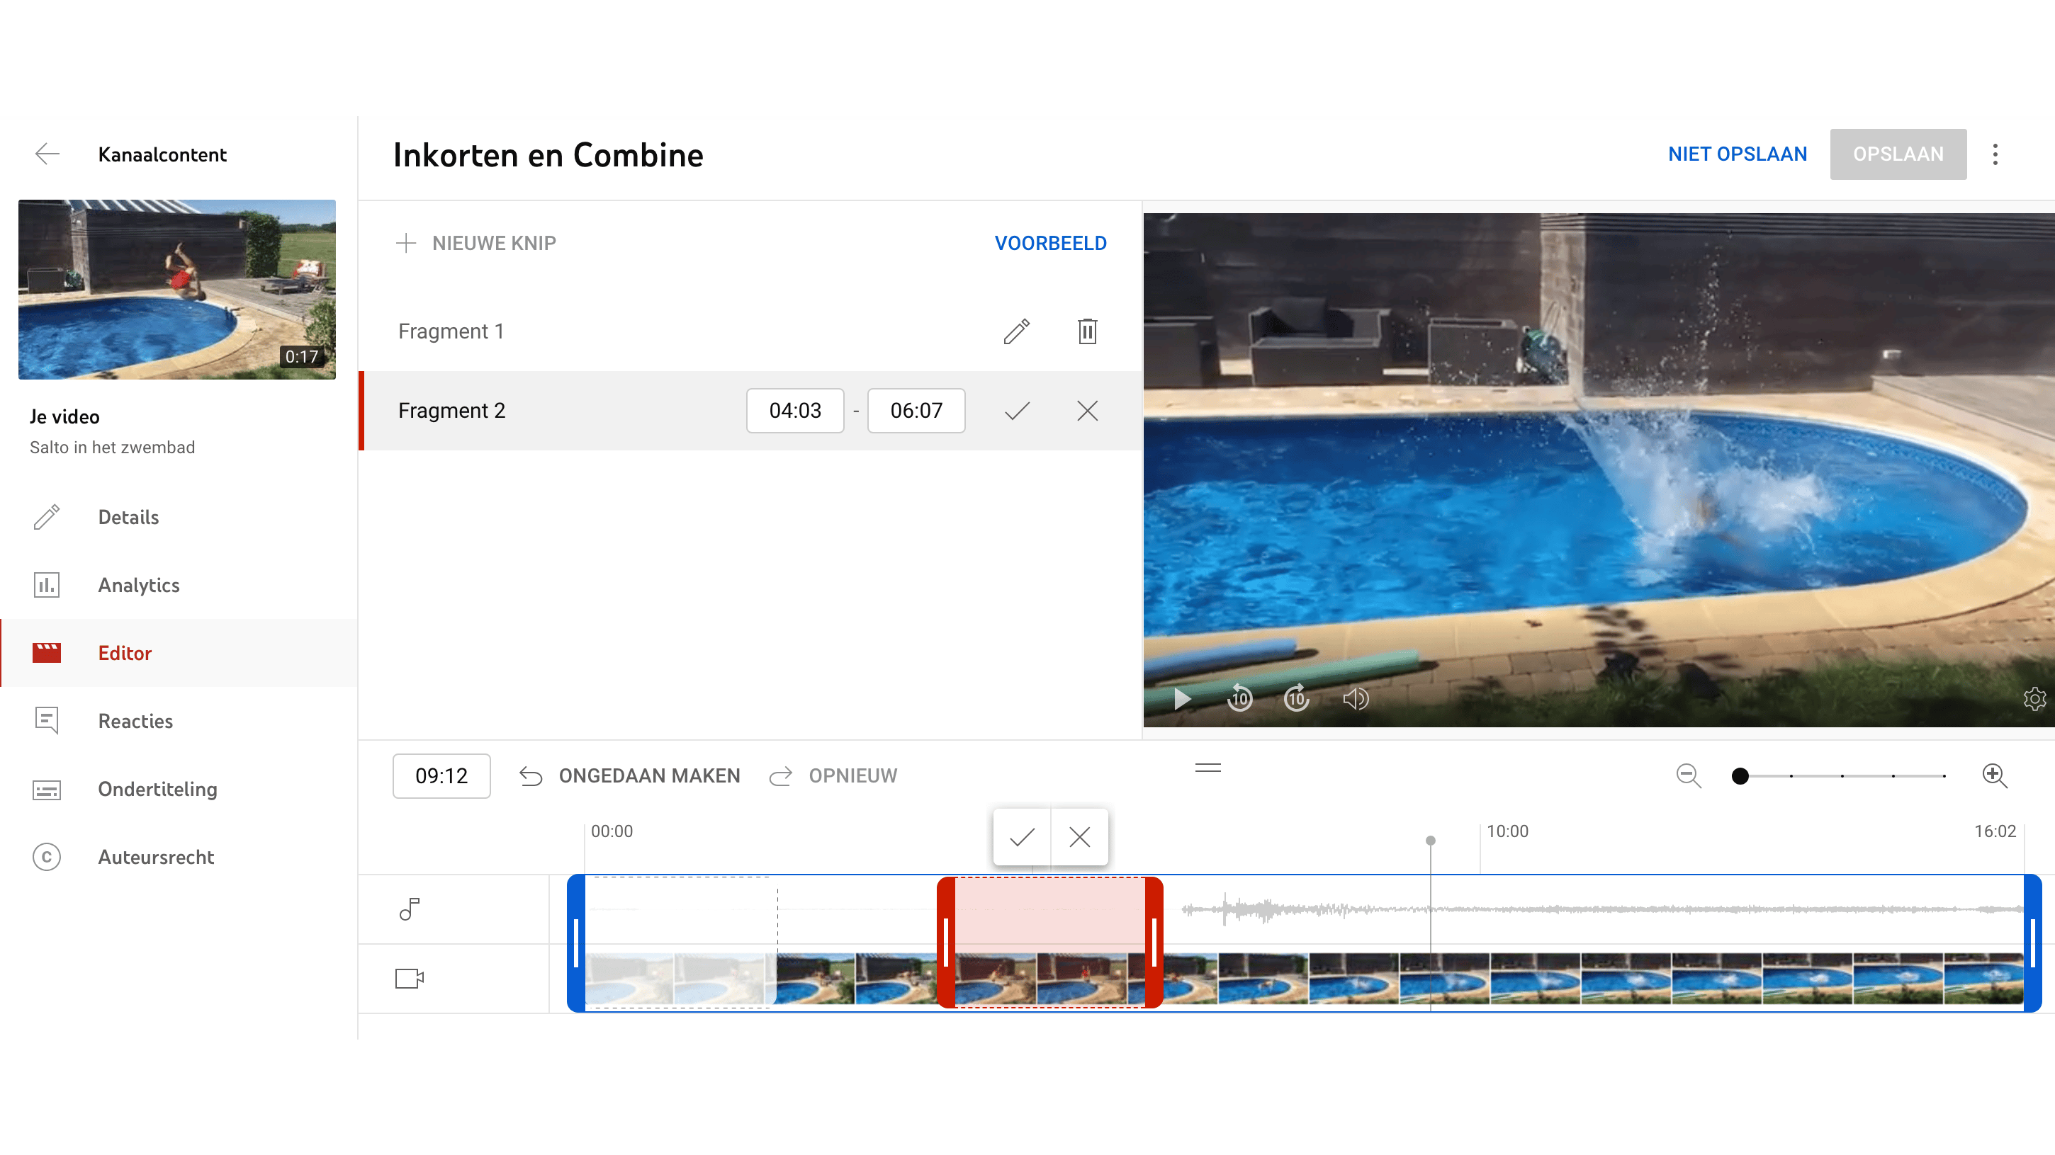Open the player settings gear
This screenshot has height=1155, width=2055.
point(2034,699)
